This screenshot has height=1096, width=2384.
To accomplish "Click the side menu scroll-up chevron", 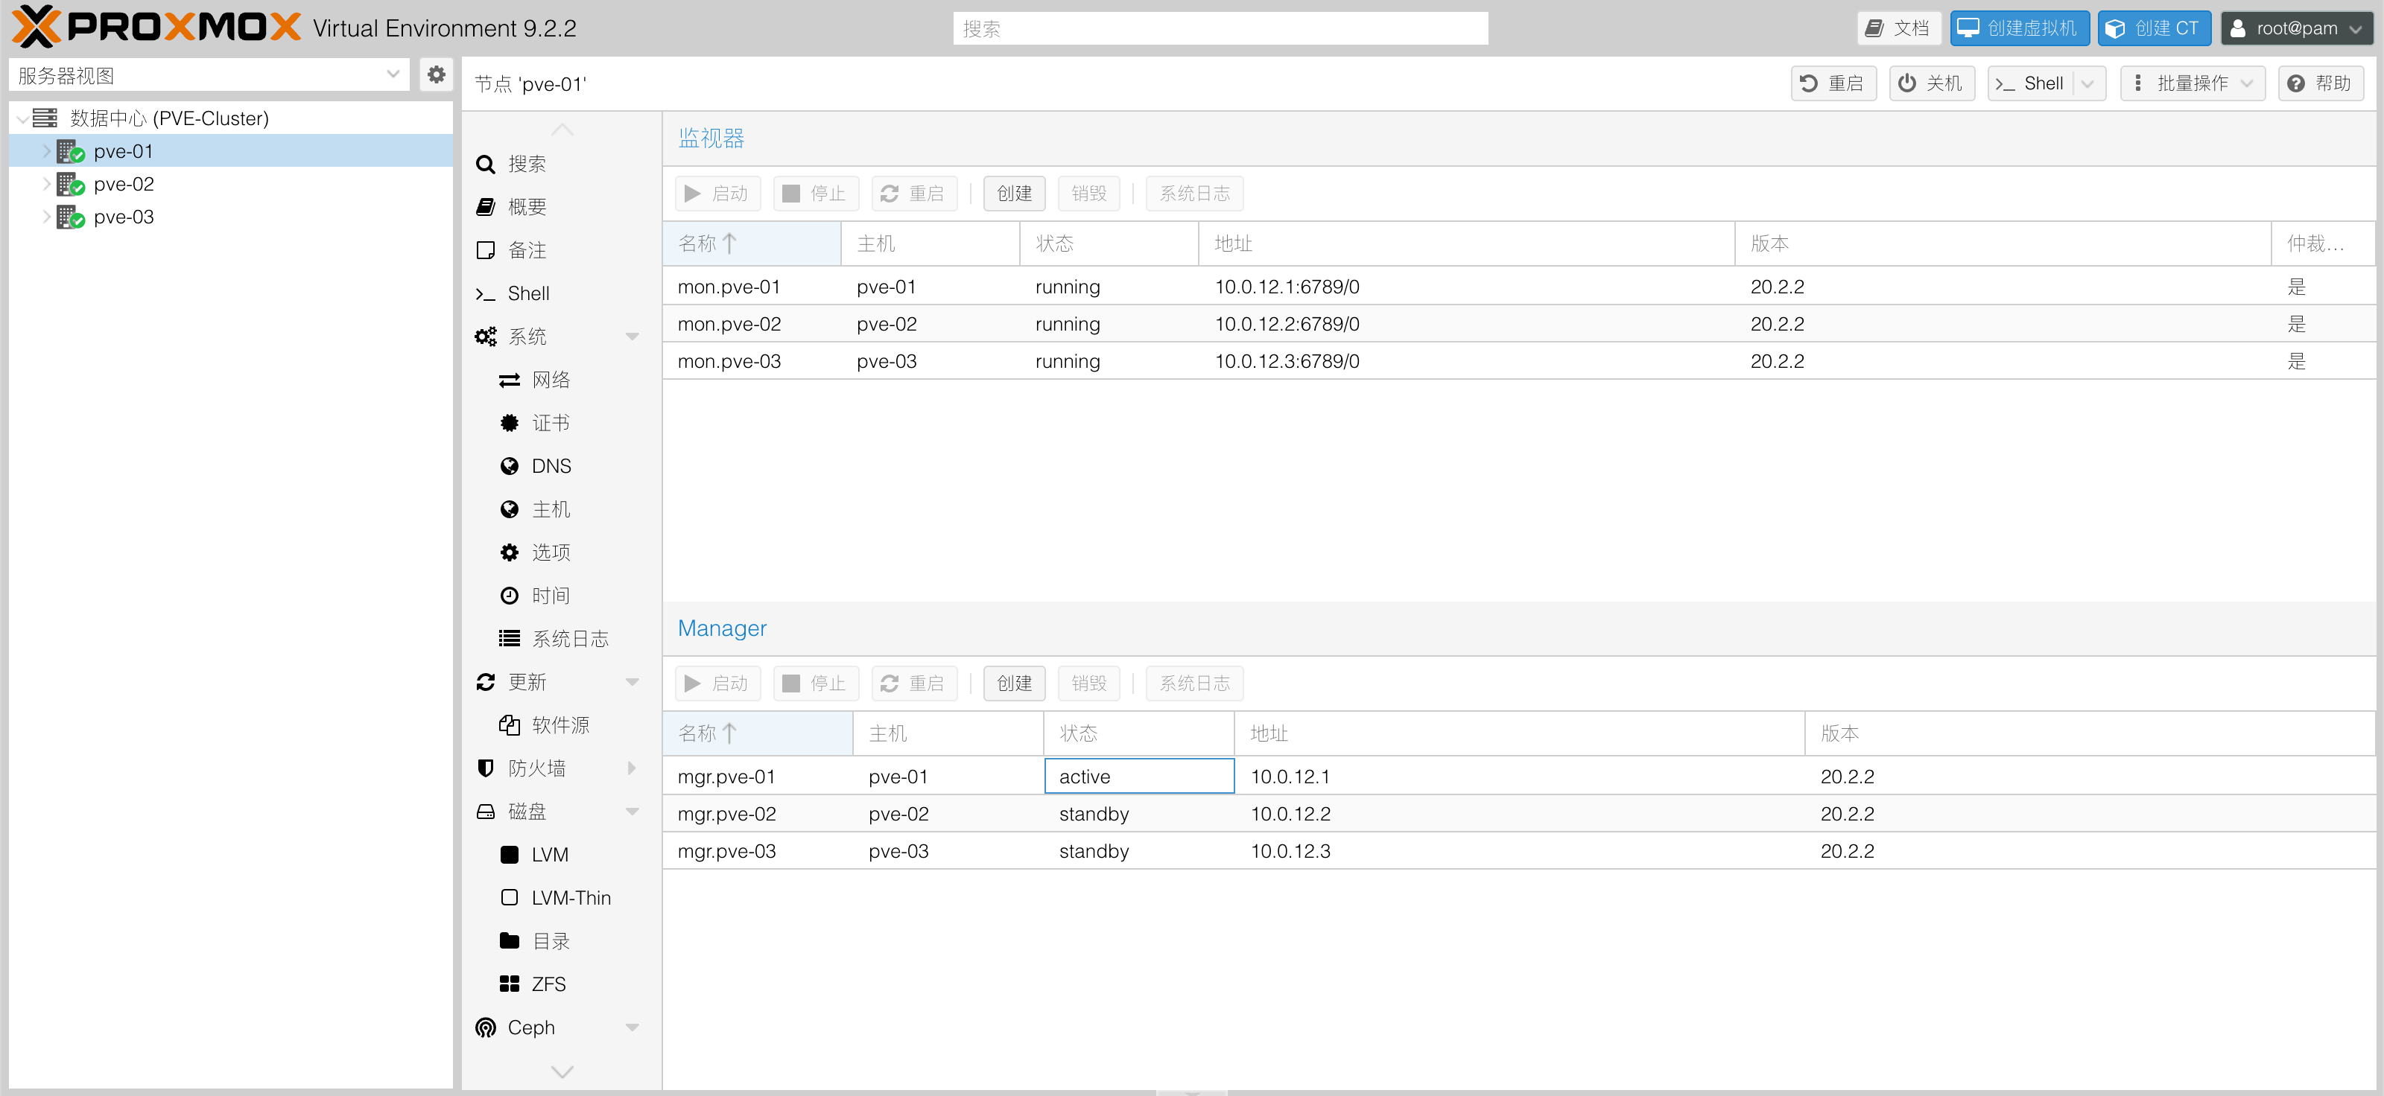I will [x=562, y=129].
